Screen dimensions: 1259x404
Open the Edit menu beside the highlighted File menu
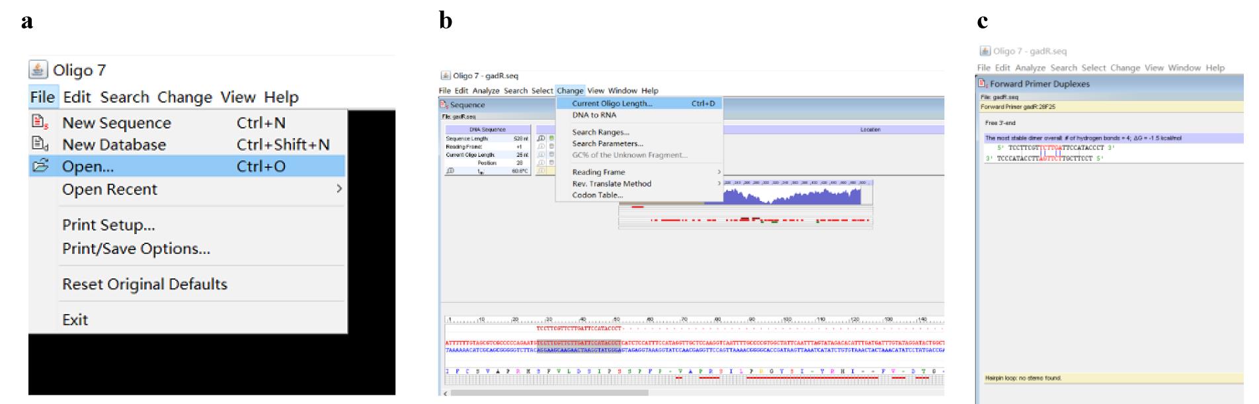77,97
